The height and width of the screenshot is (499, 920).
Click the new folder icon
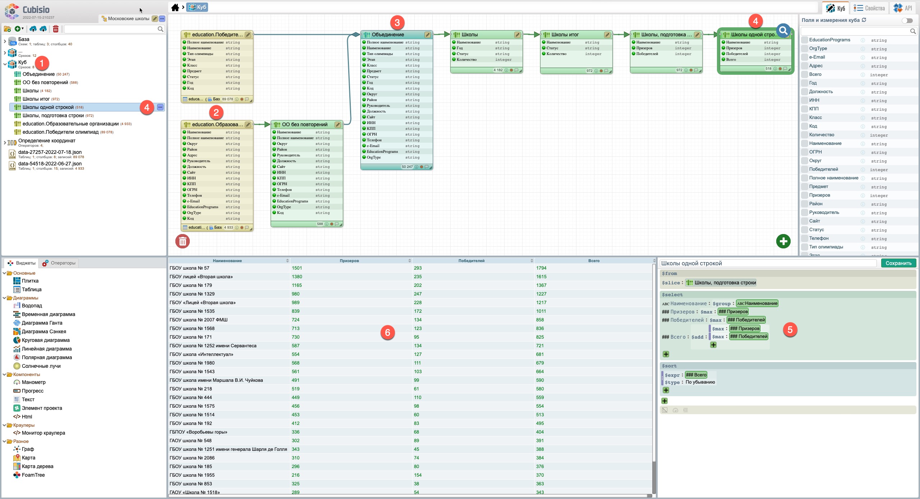click(x=7, y=29)
